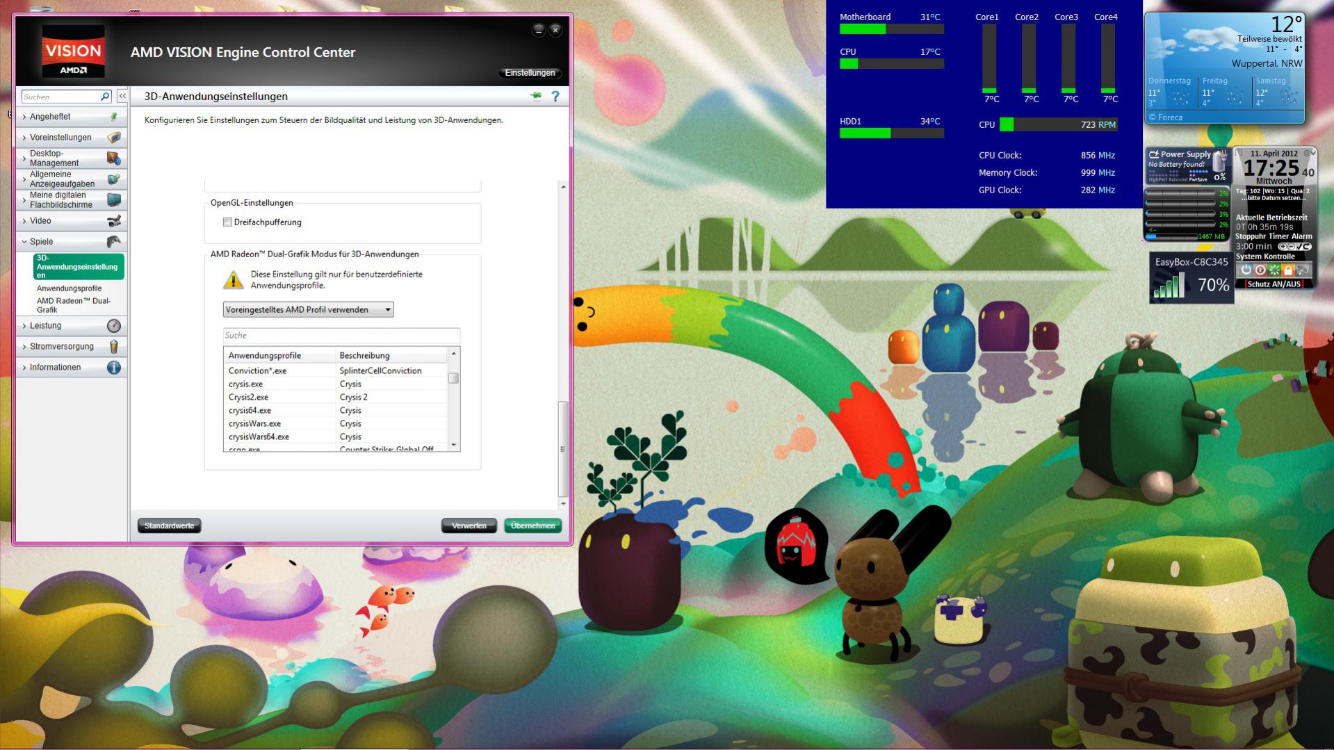1334x750 pixels.
Task: Collapse the sidebar with the double-arrow icon
Action: coord(122,96)
